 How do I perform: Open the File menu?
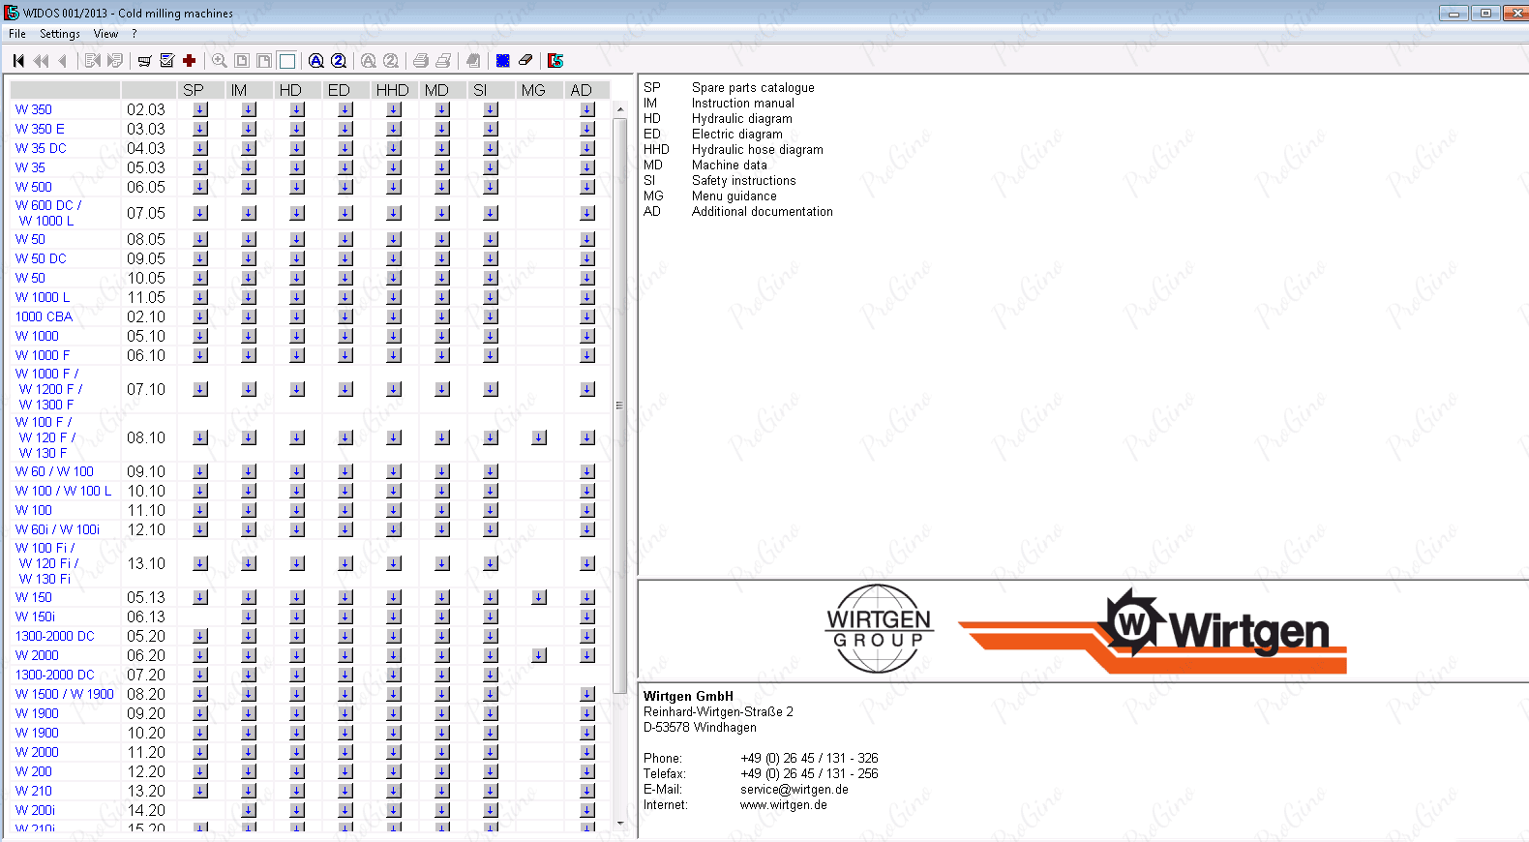click(17, 34)
